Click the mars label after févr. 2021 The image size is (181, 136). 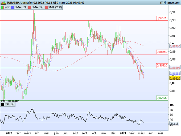(141, 133)
